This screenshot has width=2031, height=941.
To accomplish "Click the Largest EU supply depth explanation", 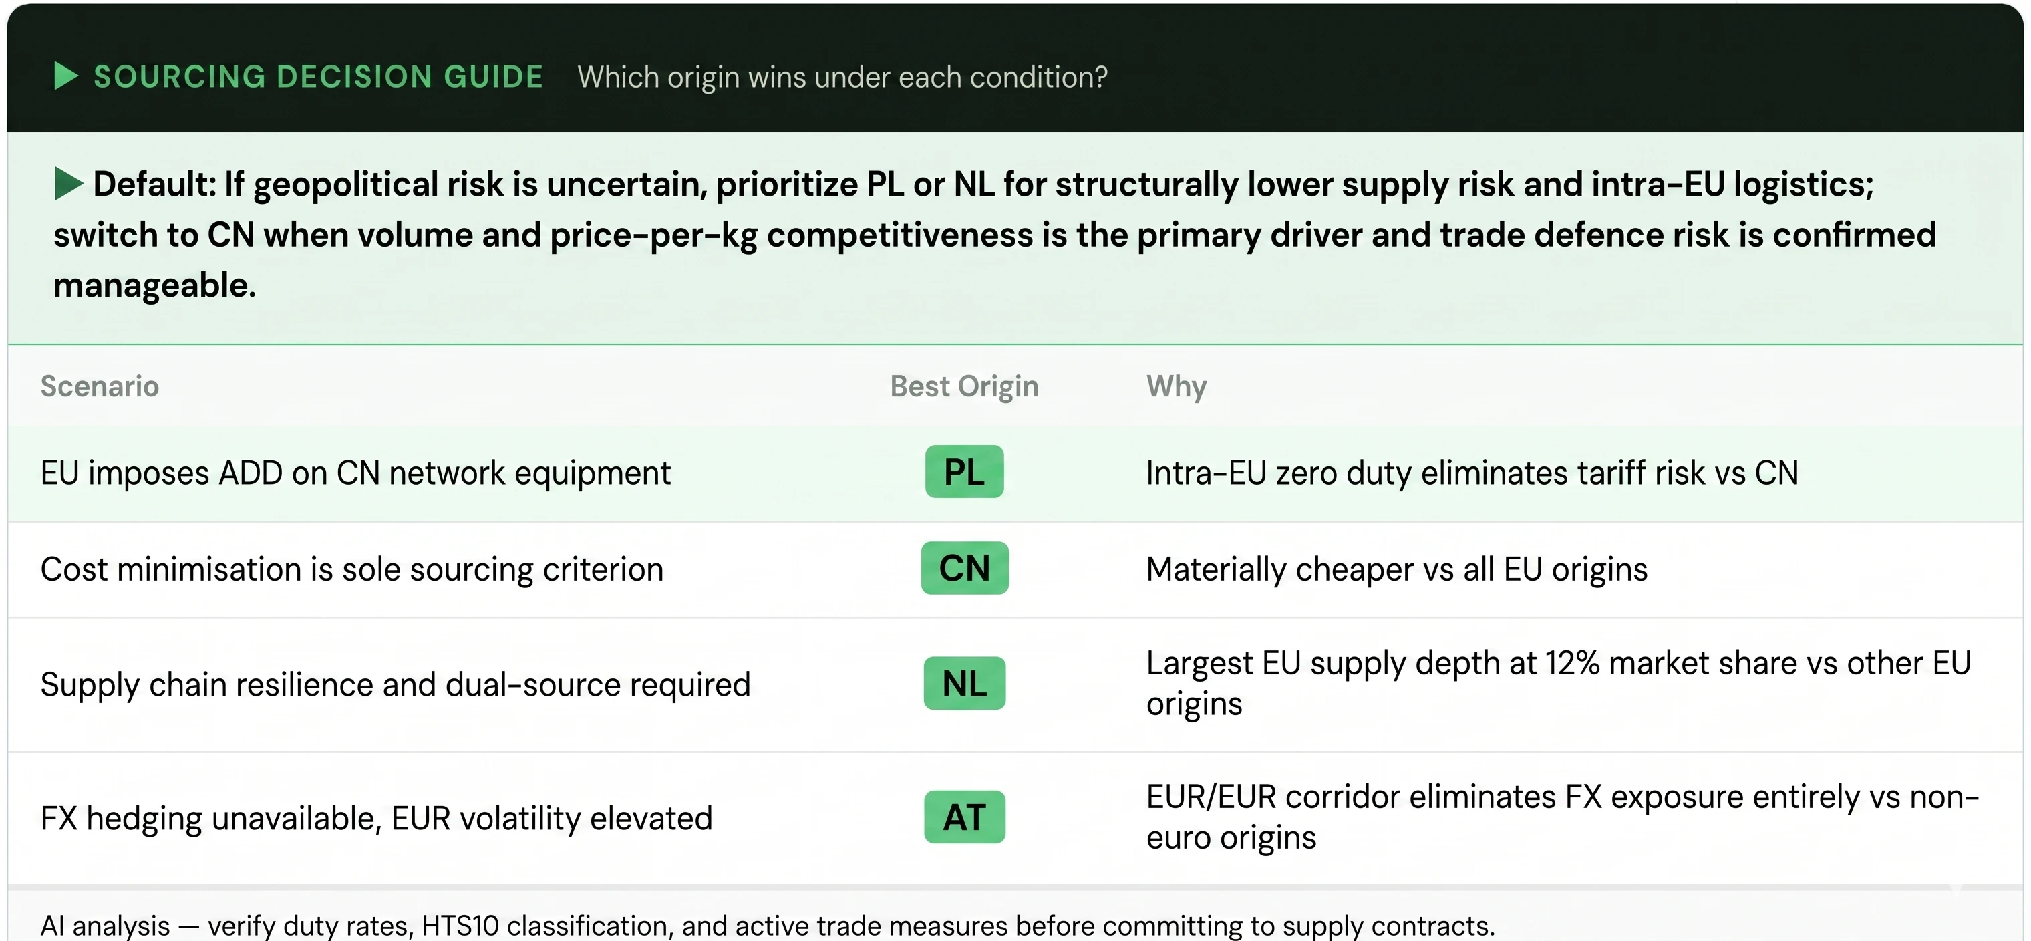I will [x=1559, y=683].
